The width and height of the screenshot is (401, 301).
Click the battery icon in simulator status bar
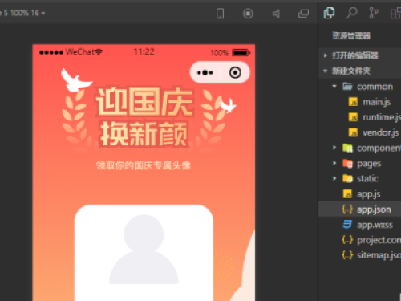[x=241, y=52]
